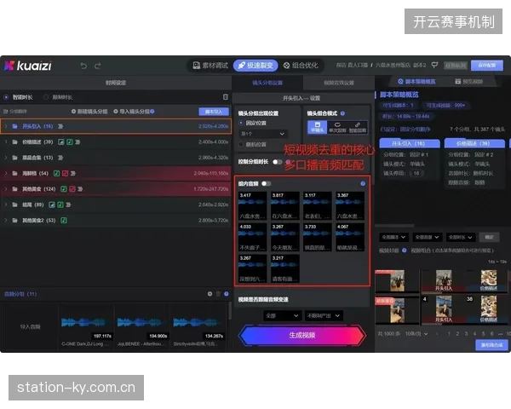Open the tab right of 镜头分组设置
This screenshot has width=511, height=409.
pos(339,83)
